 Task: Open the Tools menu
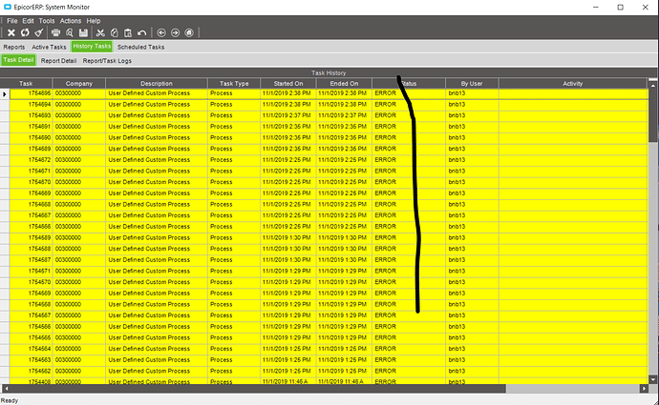(47, 21)
